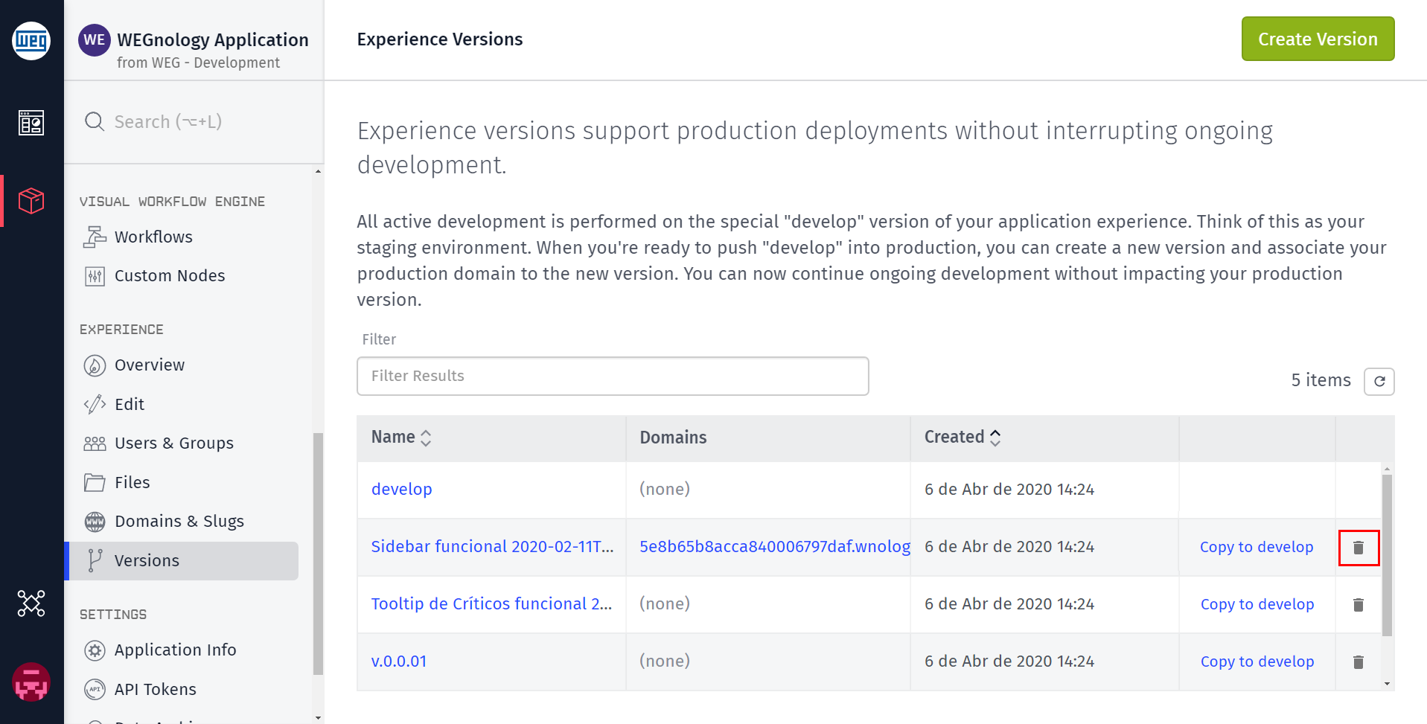Viewport: 1427px width, 724px height.
Task: Click the '5 items' count label
Action: pos(1321,380)
